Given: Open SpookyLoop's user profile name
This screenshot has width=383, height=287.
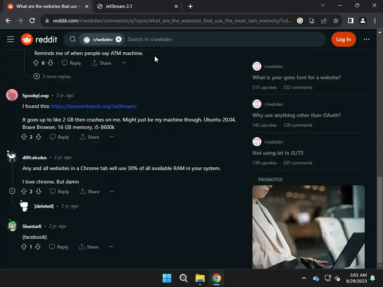Looking at the screenshot, I should [36, 95].
